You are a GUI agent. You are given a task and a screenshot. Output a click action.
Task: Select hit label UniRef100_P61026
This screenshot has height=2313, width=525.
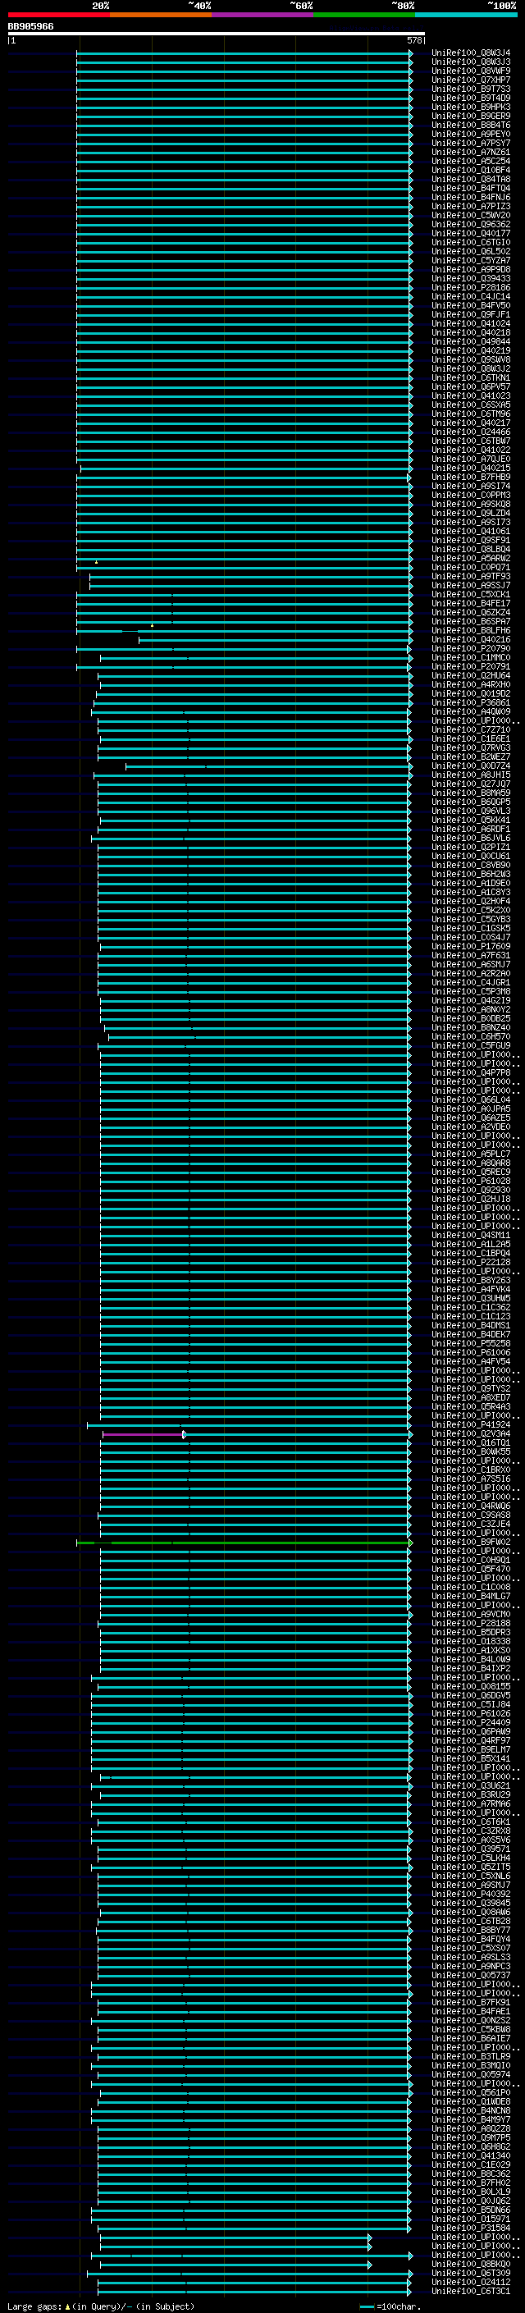click(x=471, y=1713)
